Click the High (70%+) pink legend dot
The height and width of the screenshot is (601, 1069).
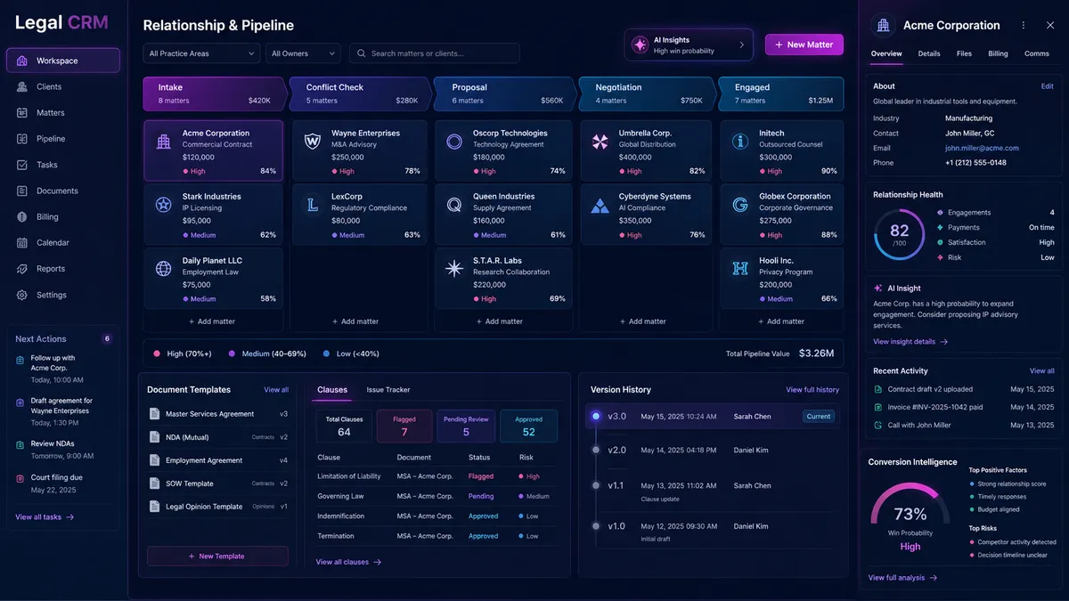157,353
